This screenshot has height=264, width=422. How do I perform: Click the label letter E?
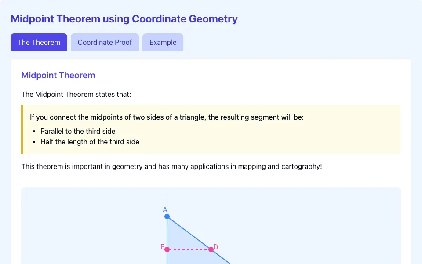point(162,247)
